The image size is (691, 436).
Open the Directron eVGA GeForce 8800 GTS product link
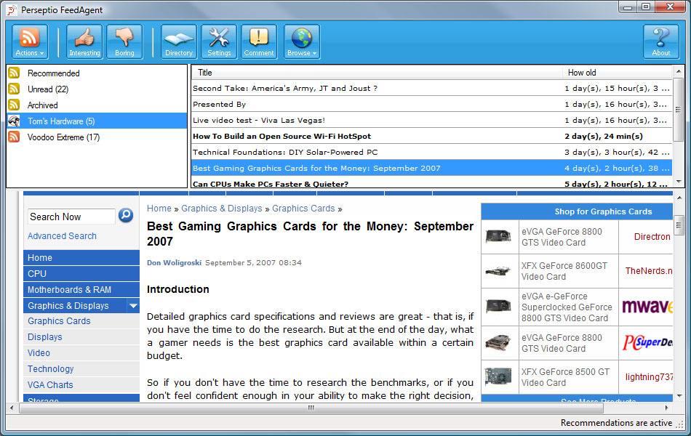[x=562, y=237]
